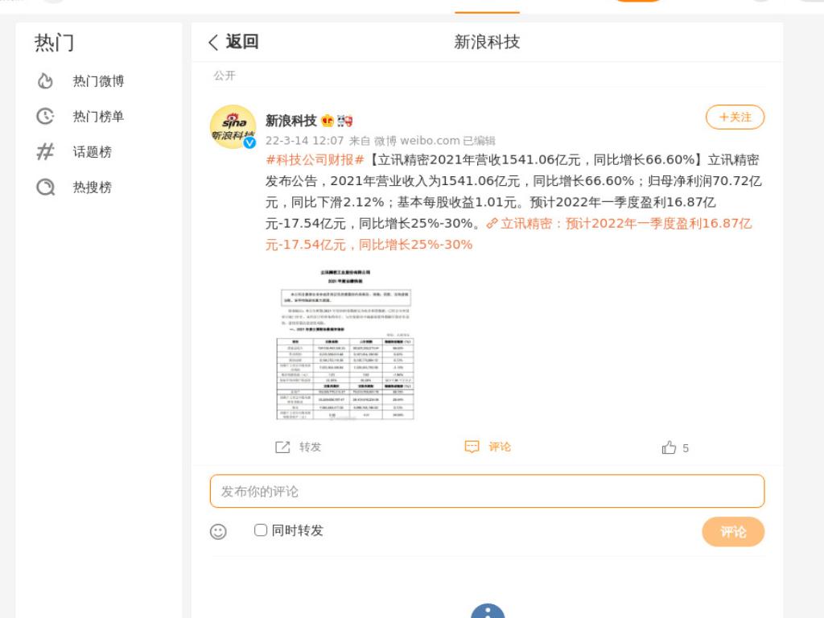Open 话题榜 topic ranking
Viewport: 824px width, 618px height.
92,152
